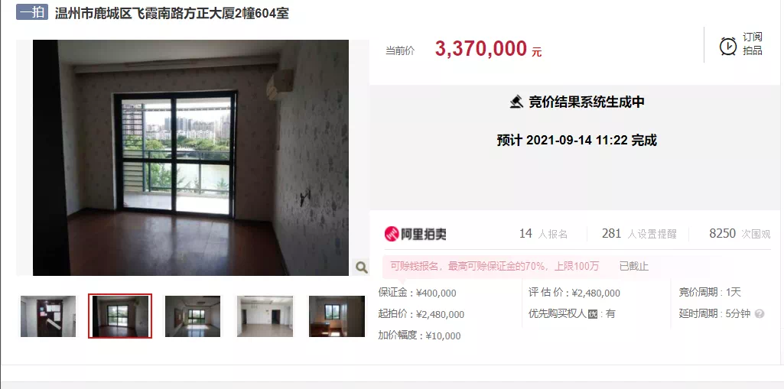Click the magnifier zoom icon on photo
The image size is (784, 389).
coord(362,267)
